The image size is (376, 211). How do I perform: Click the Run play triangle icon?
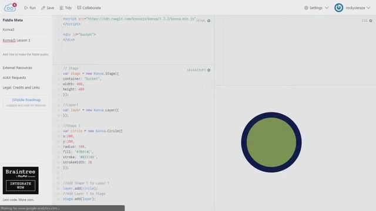26,8
